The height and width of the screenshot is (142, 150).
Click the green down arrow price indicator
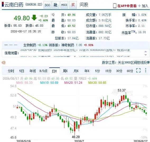[x=34, y=18]
